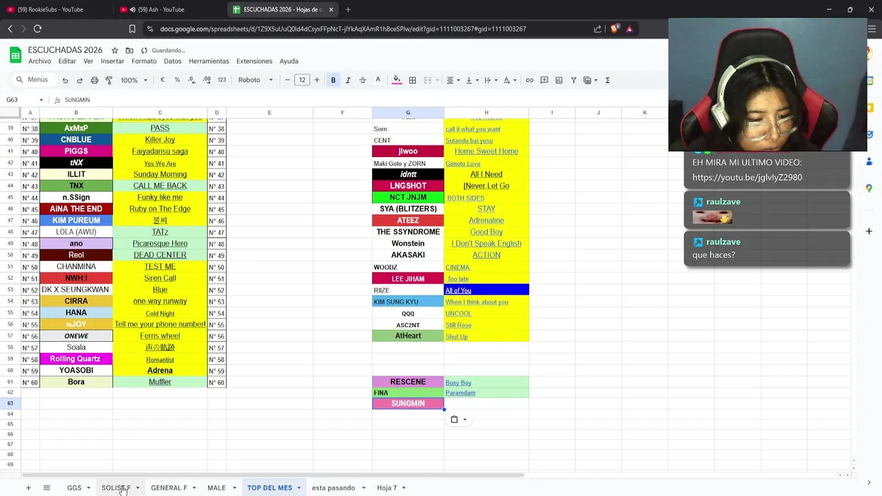The image size is (882, 496).
Task: Switch to the GGS sheet tab
Action: click(x=74, y=488)
